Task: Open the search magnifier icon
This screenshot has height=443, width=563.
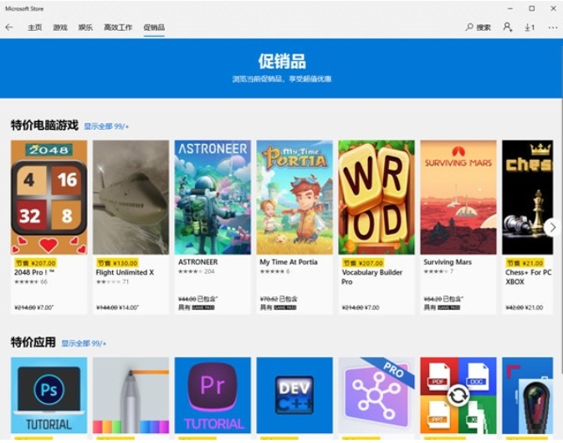Action: [x=469, y=28]
